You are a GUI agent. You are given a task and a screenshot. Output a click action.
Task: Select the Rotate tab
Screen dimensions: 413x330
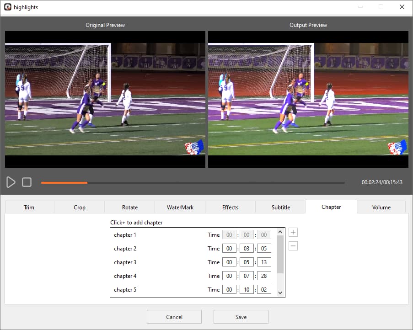pos(129,207)
